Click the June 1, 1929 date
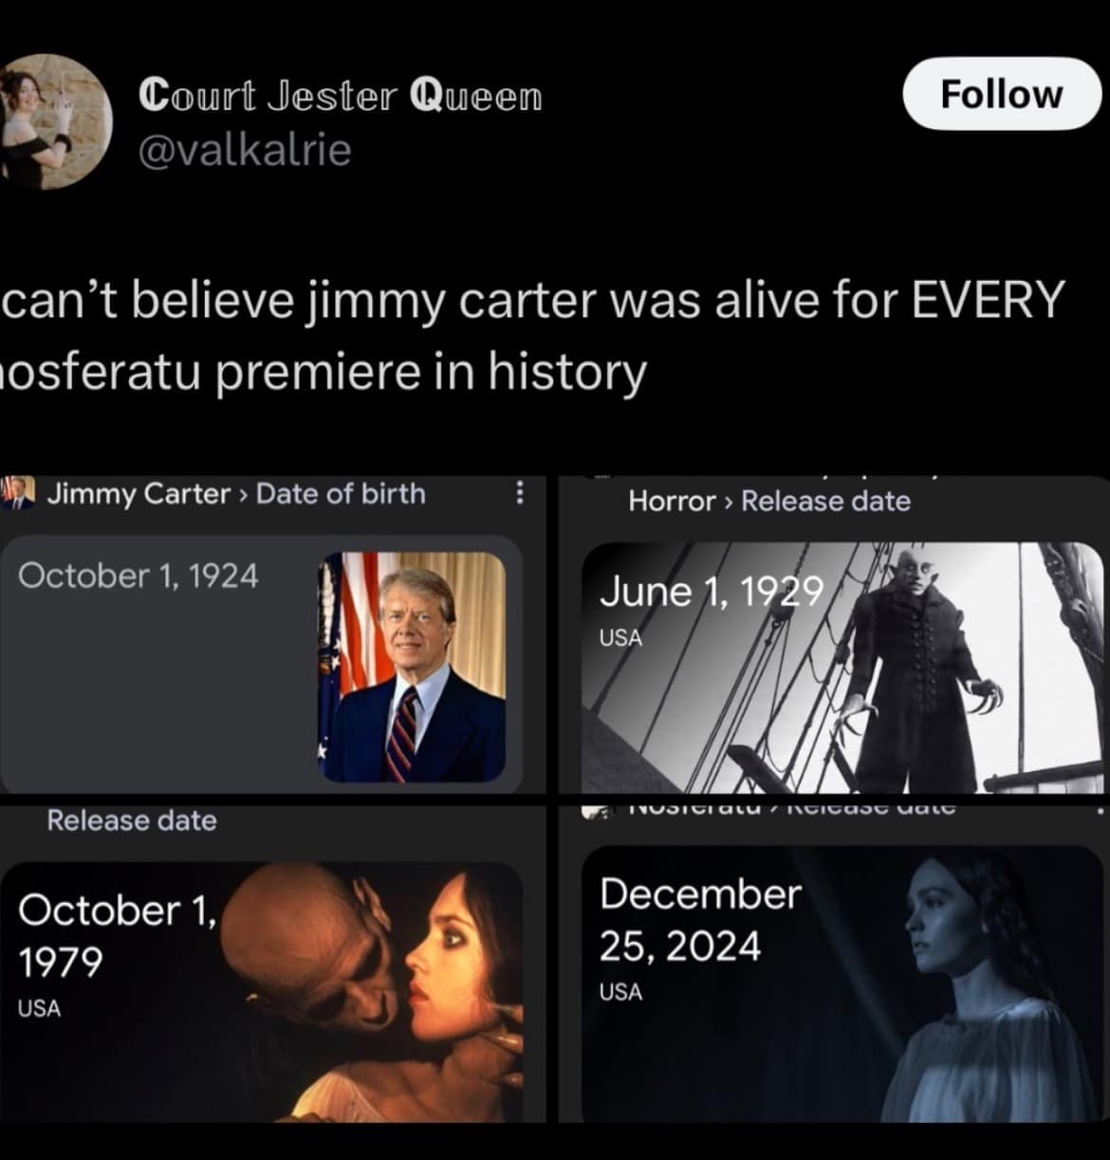Image resolution: width=1110 pixels, height=1160 pixels. 711,592
